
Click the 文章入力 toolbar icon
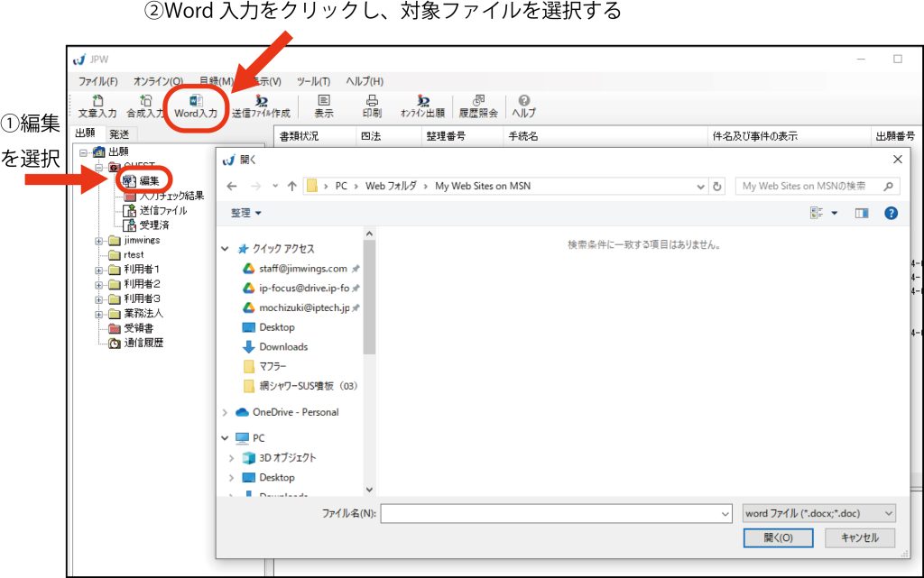coord(97,106)
